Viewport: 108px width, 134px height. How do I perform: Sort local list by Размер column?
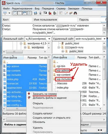[x=32, y=58]
